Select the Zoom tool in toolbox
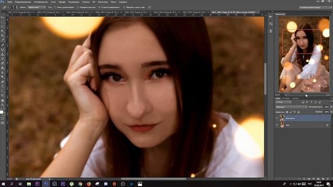Viewport: 333px width, 187px height. [x=2, y=105]
